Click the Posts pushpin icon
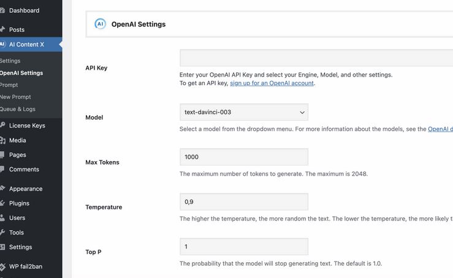453x278 pixels. (x=2, y=29)
